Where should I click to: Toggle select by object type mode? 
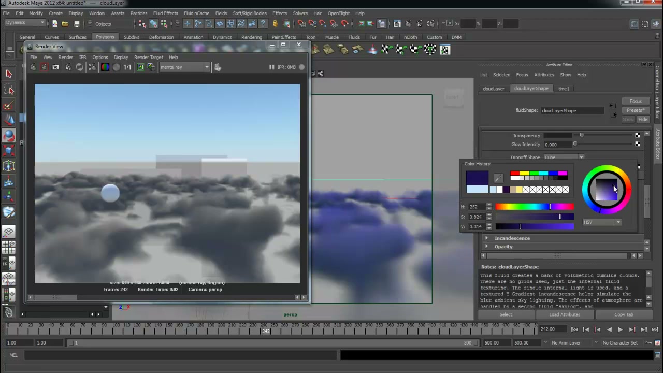153,23
